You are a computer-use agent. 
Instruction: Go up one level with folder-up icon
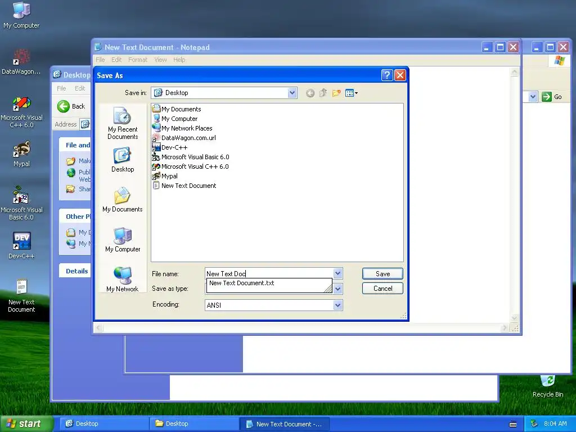pos(323,93)
